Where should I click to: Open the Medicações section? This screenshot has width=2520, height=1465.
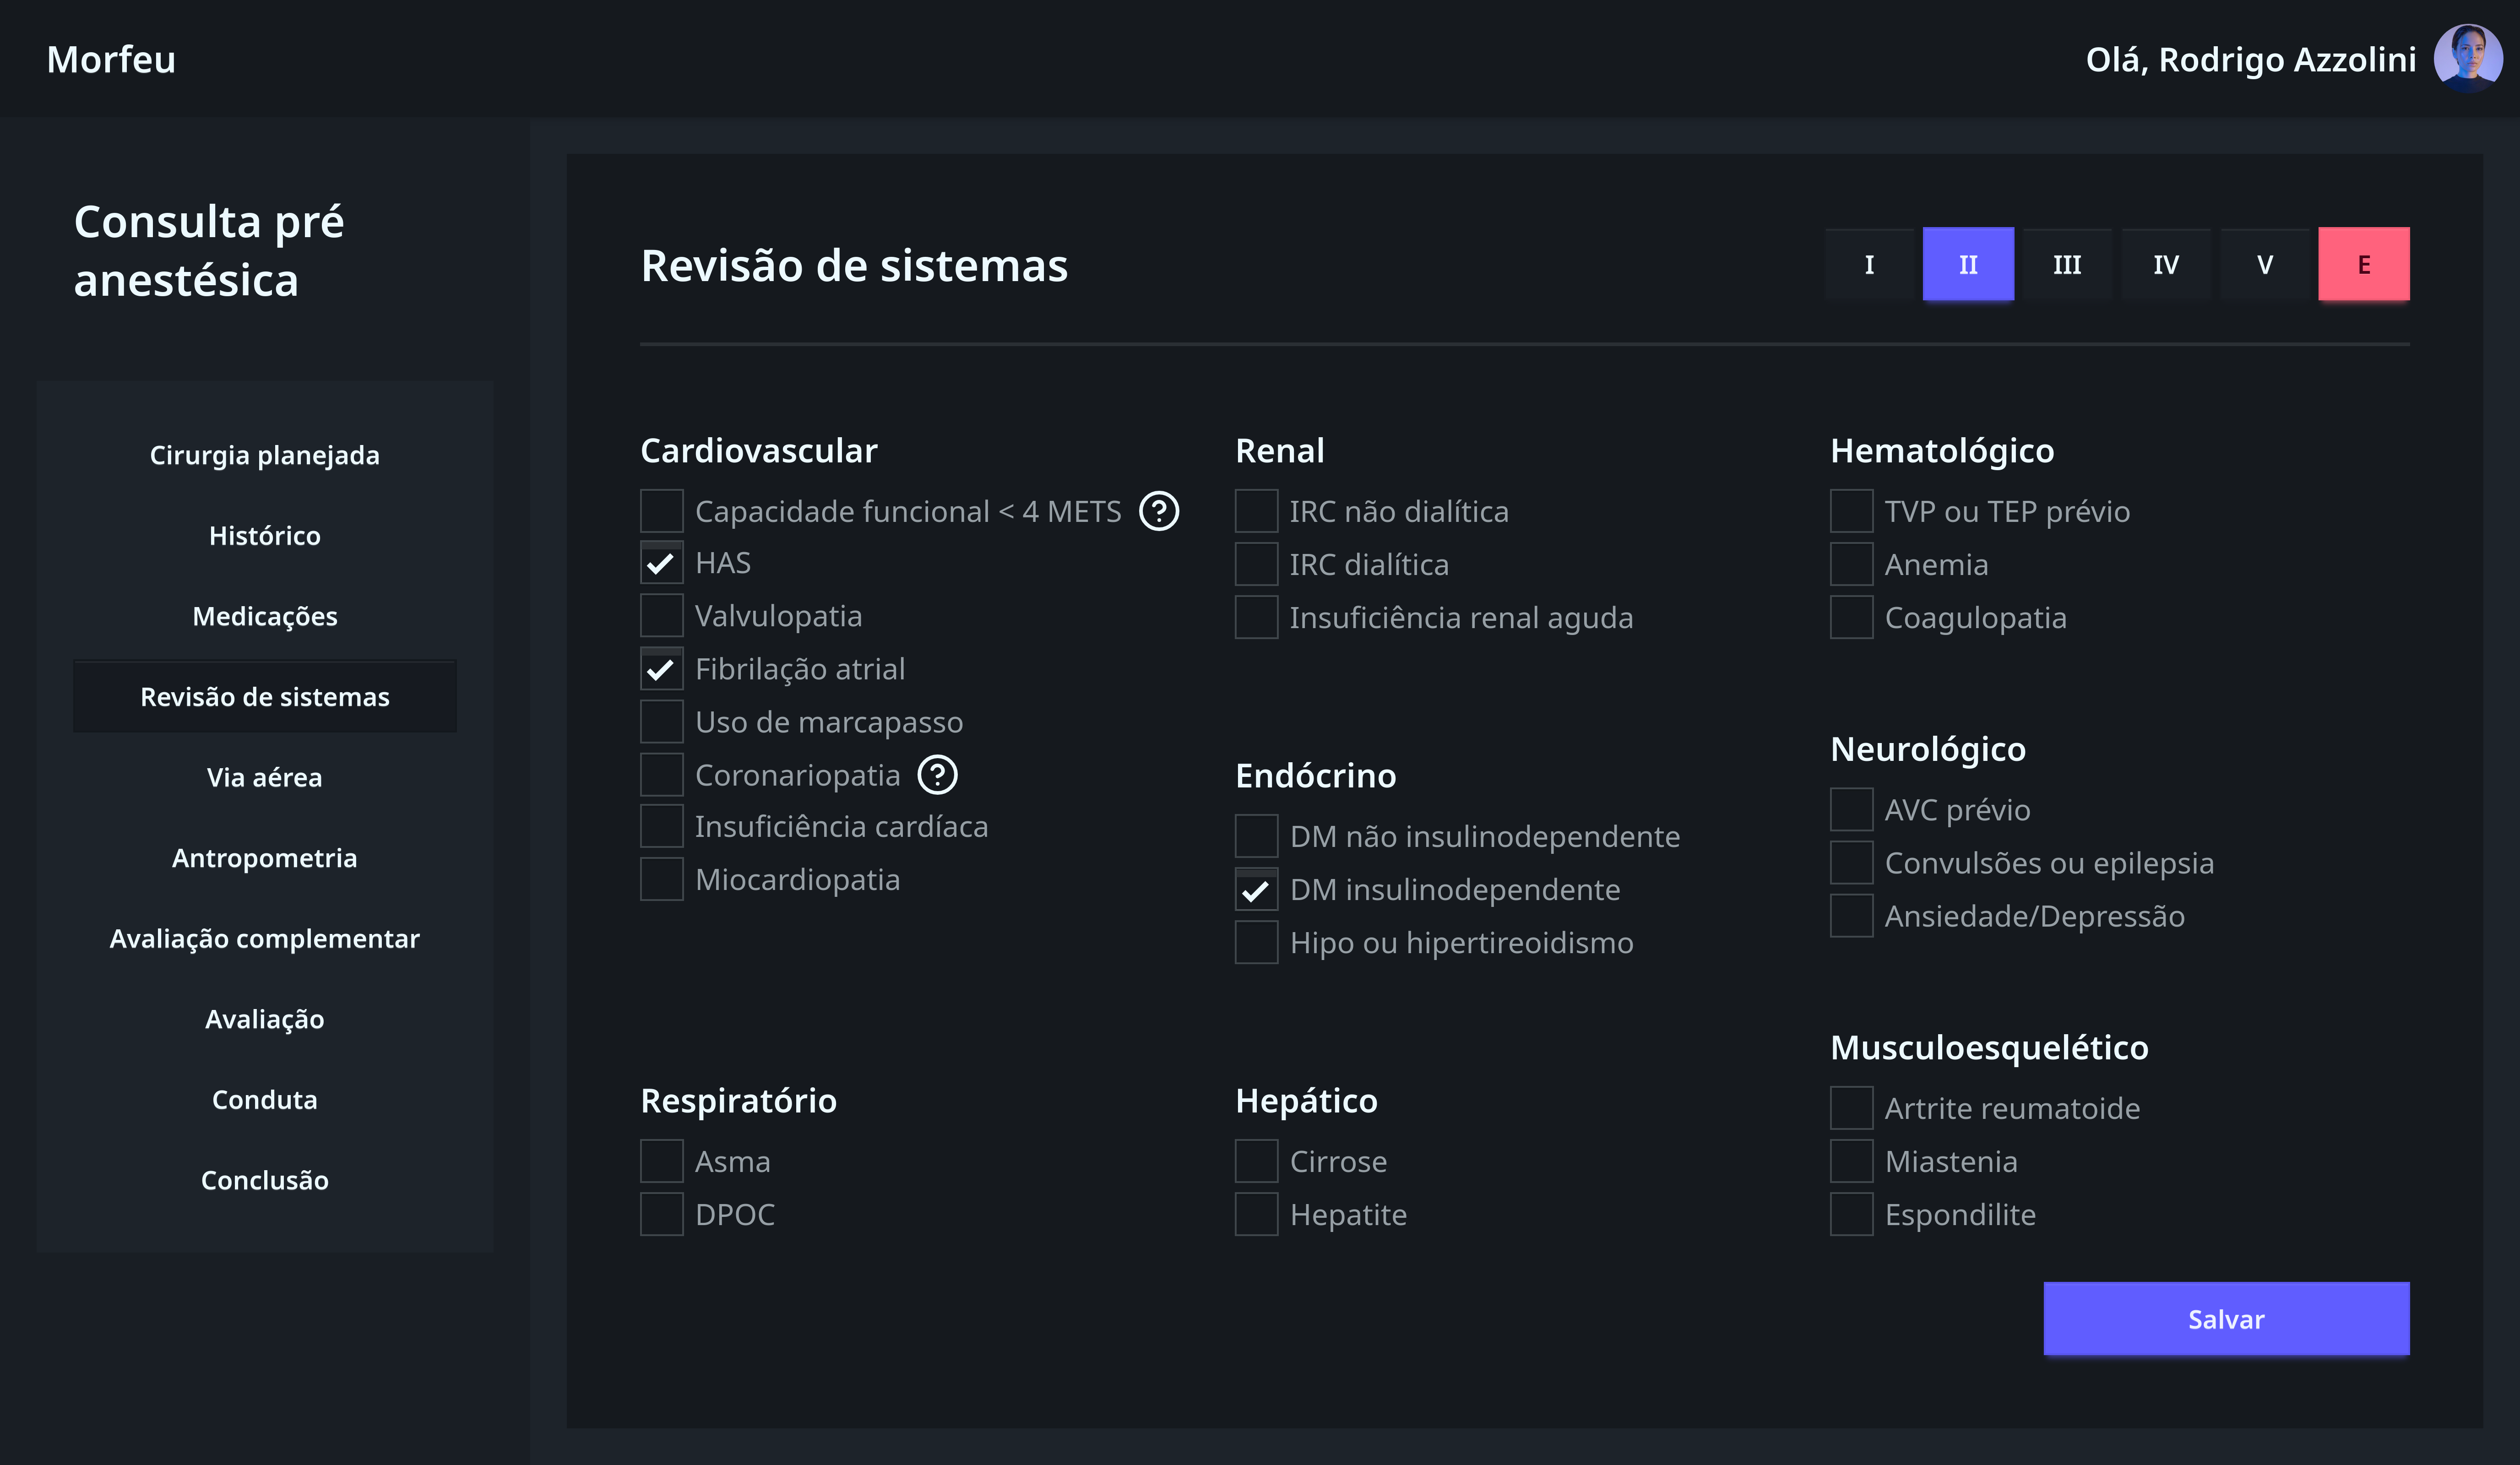(264, 616)
